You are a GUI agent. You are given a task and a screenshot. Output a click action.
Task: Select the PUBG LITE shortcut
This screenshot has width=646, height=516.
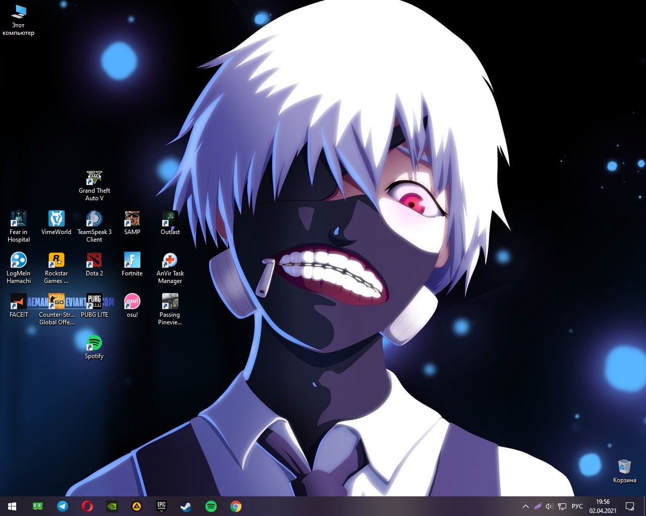(x=94, y=306)
